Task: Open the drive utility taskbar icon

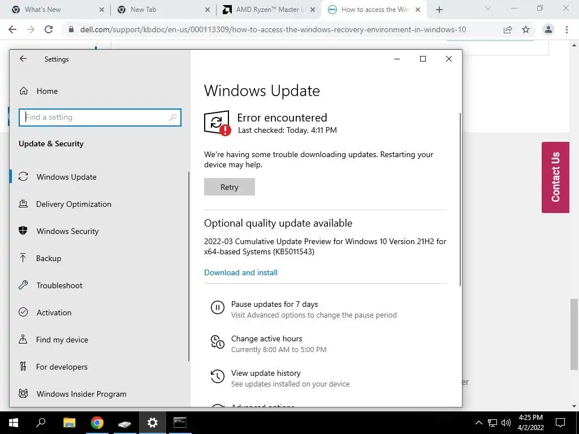Action: pos(124,424)
